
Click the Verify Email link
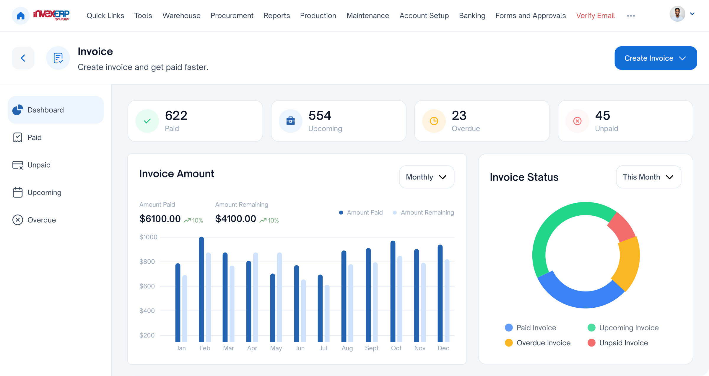[x=595, y=16]
